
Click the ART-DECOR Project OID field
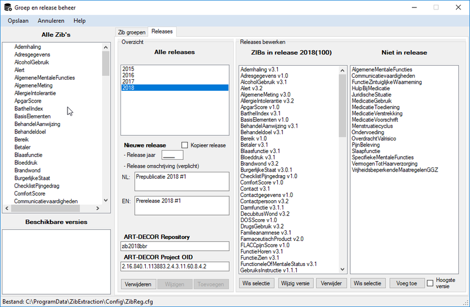[x=175, y=267]
